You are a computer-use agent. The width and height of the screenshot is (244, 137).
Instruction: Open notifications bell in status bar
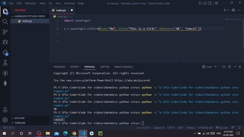pos(239,127)
